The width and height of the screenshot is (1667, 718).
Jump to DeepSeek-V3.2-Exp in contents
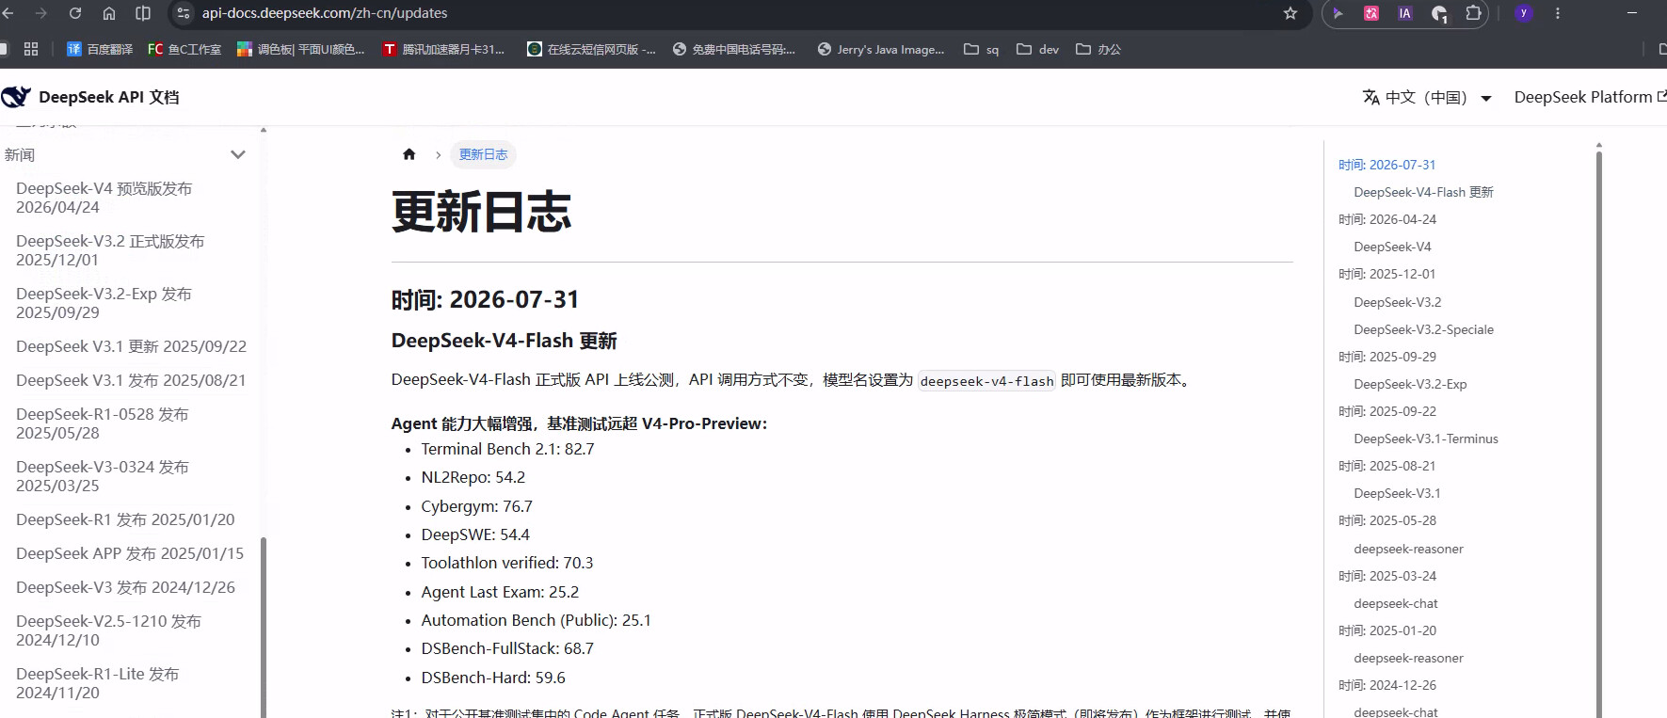(1410, 384)
